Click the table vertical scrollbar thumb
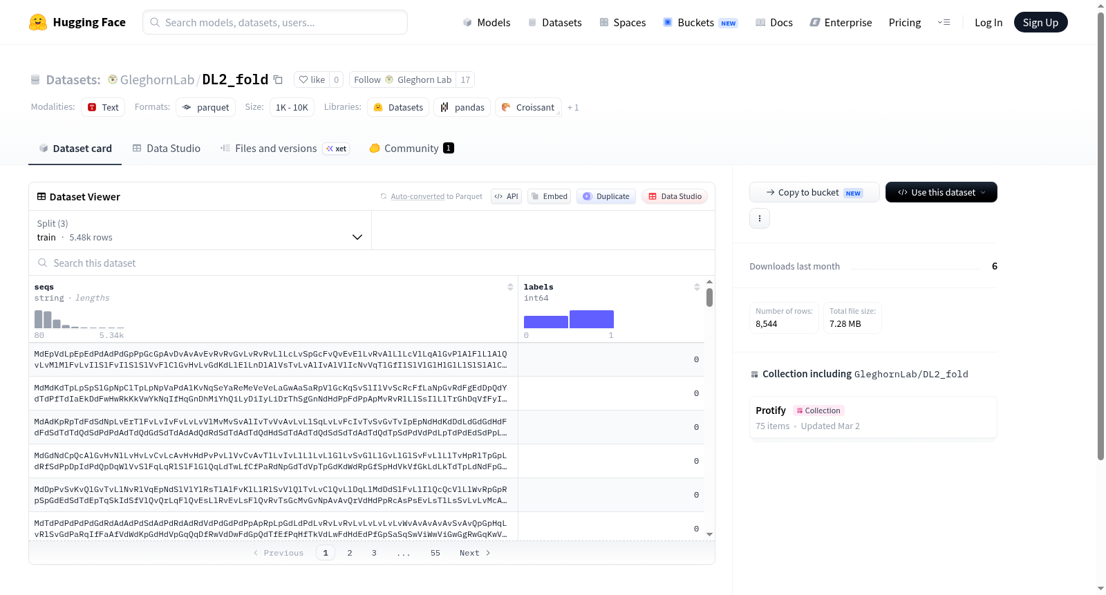Image resolution: width=1106 pixels, height=595 pixels. [709, 297]
